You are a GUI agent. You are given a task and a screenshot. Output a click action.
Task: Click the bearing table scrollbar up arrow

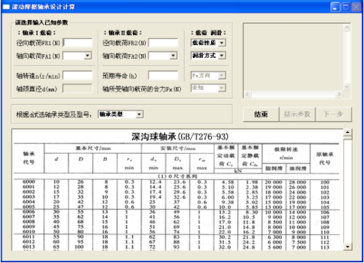coord(348,132)
